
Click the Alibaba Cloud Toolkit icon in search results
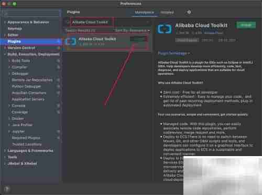pyautogui.click(x=71, y=42)
